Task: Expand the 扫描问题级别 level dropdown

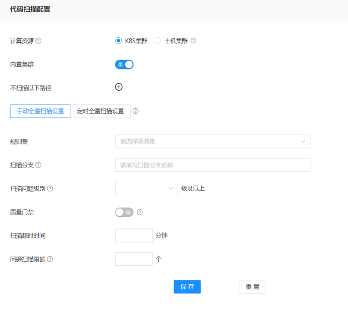Action: pos(146,188)
